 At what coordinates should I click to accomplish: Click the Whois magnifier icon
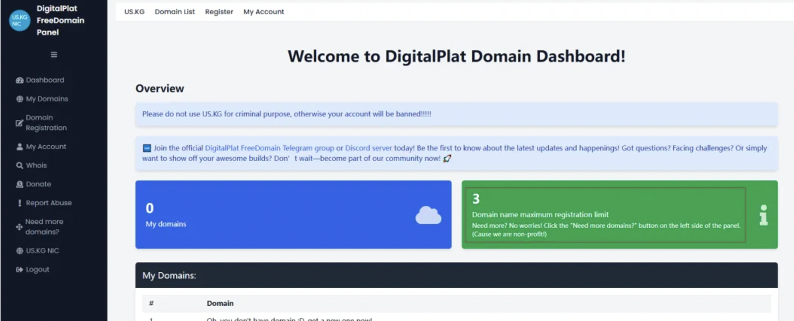(20, 165)
